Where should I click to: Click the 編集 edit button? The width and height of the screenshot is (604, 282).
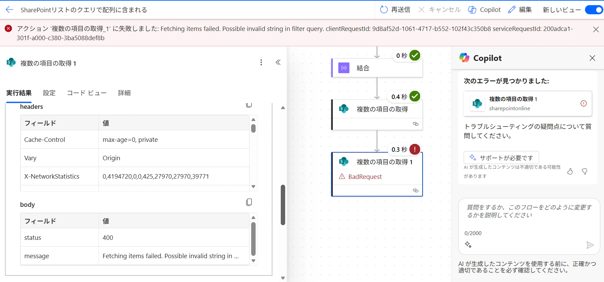click(520, 10)
